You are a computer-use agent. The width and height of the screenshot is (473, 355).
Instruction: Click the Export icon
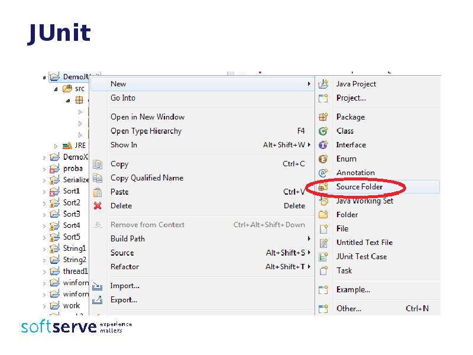pos(97,300)
